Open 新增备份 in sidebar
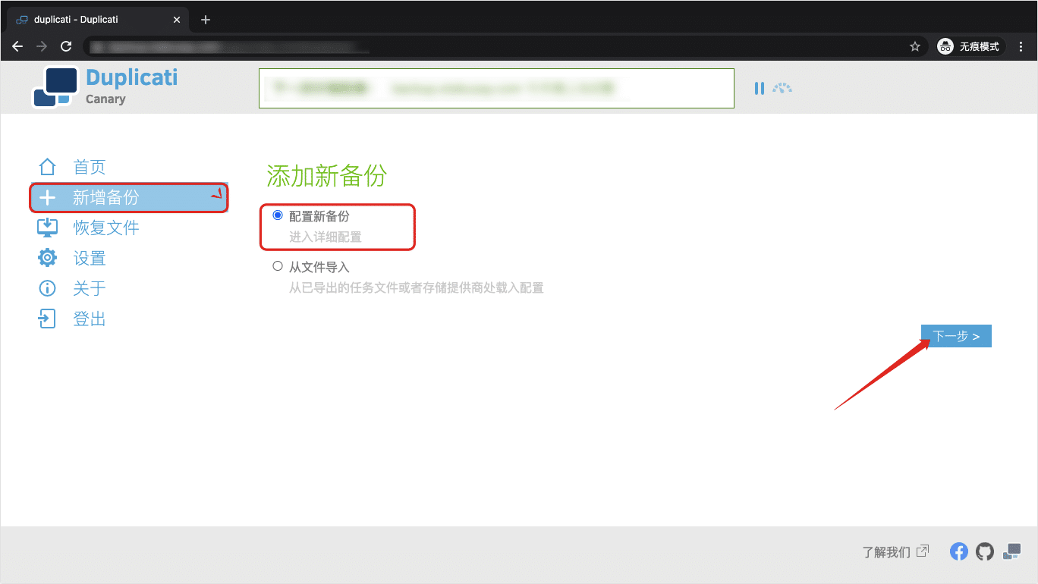 pyautogui.click(x=128, y=197)
